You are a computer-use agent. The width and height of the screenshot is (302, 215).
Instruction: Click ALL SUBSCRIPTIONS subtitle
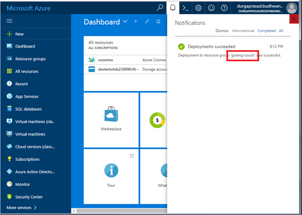(x=103, y=48)
